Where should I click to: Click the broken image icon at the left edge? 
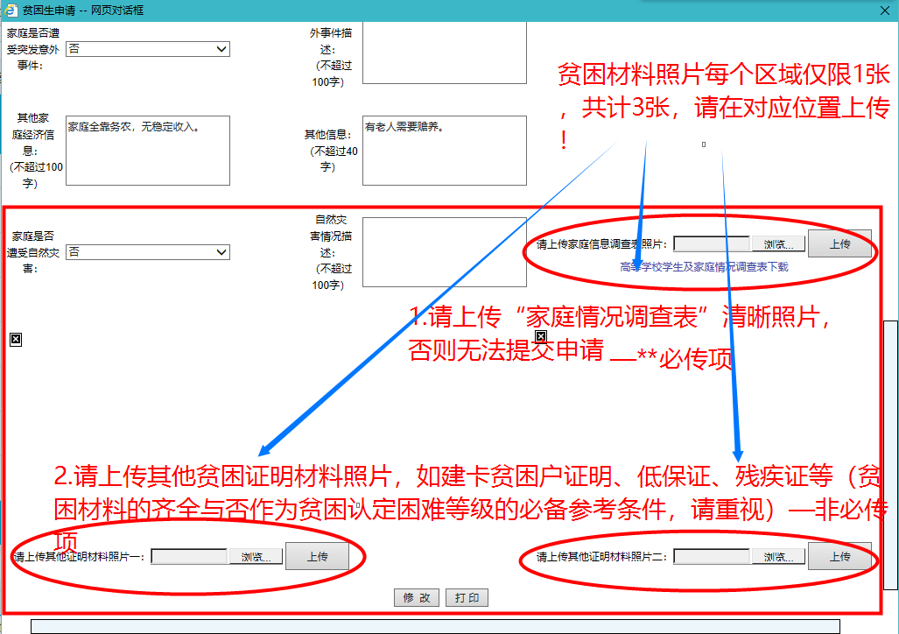(x=16, y=339)
